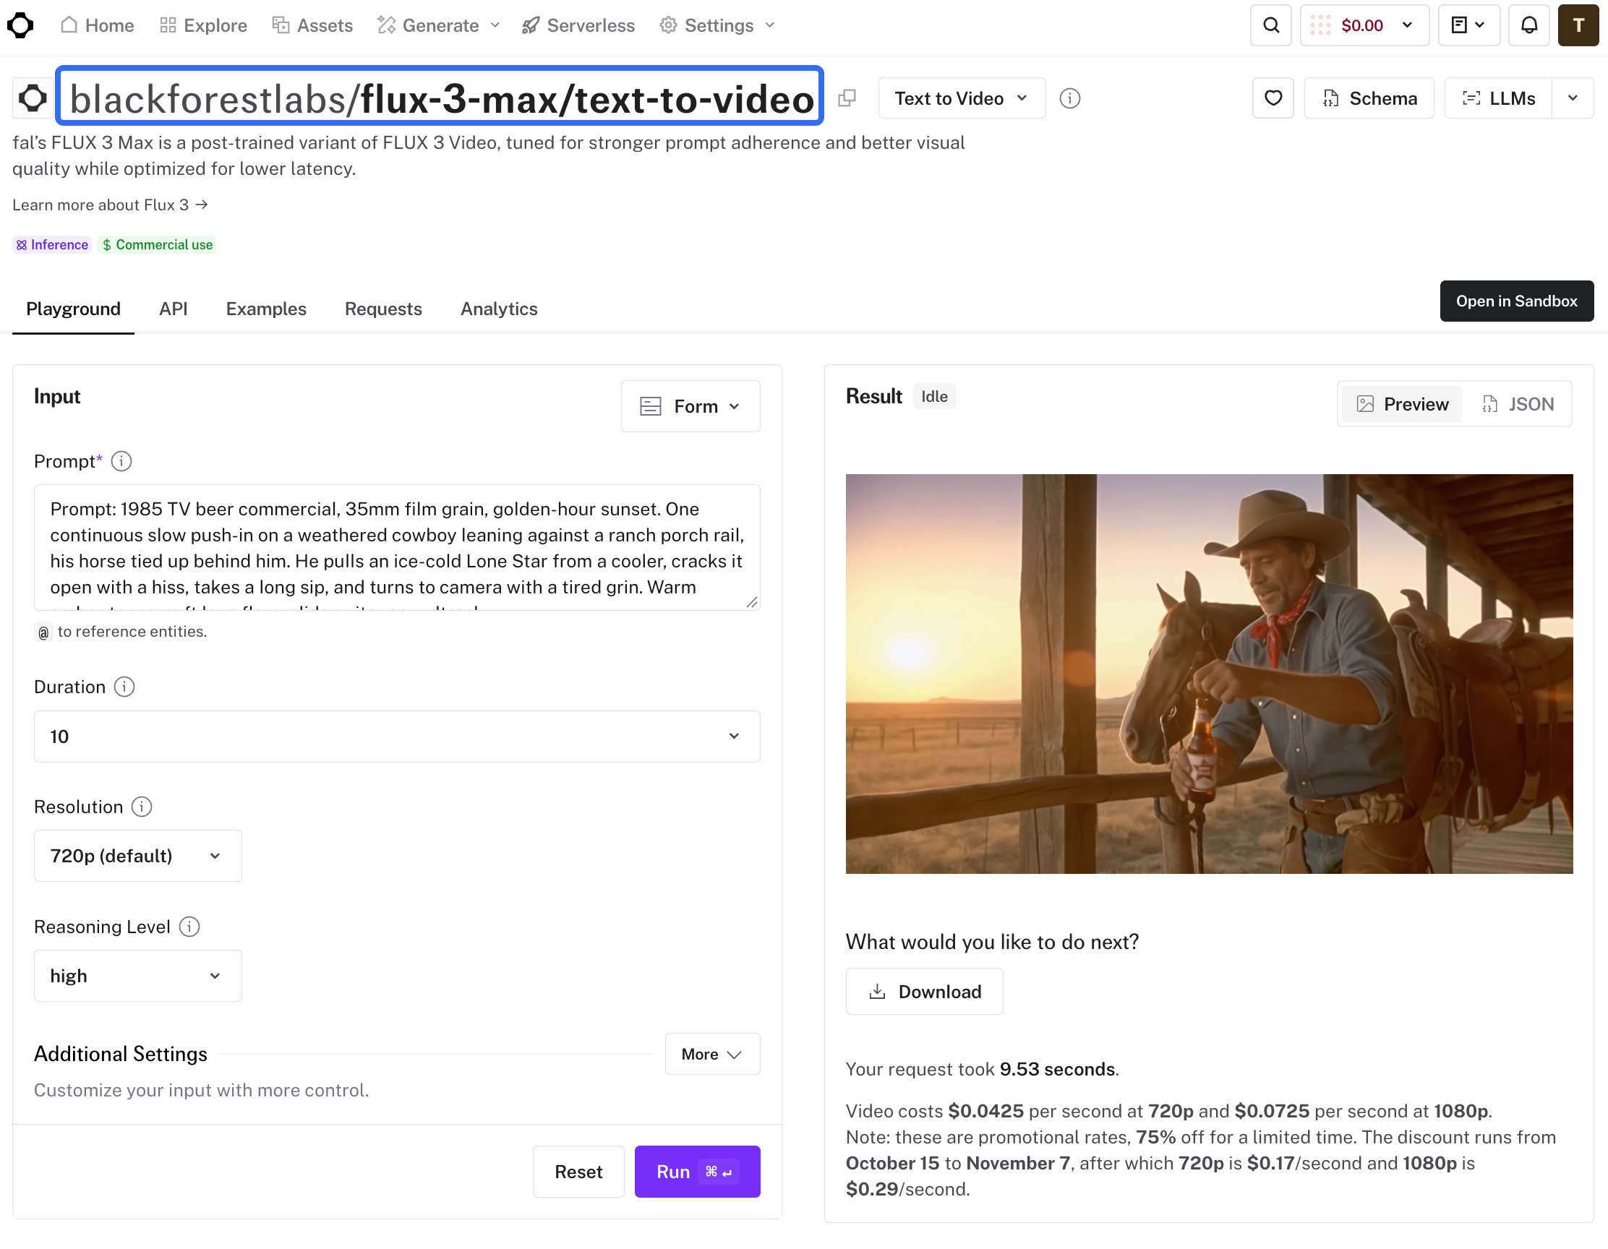Go to Explore in top navigation
Image resolution: width=1608 pixels, height=1249 pixels.
click(x=203, y=26)
